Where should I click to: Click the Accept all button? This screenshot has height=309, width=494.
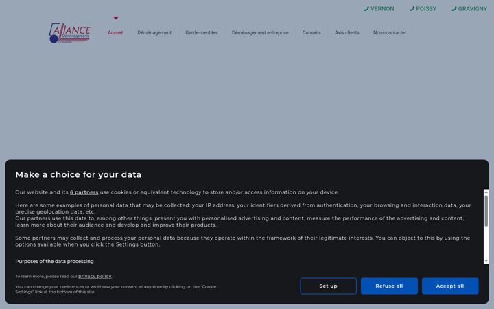pos(450,286)
